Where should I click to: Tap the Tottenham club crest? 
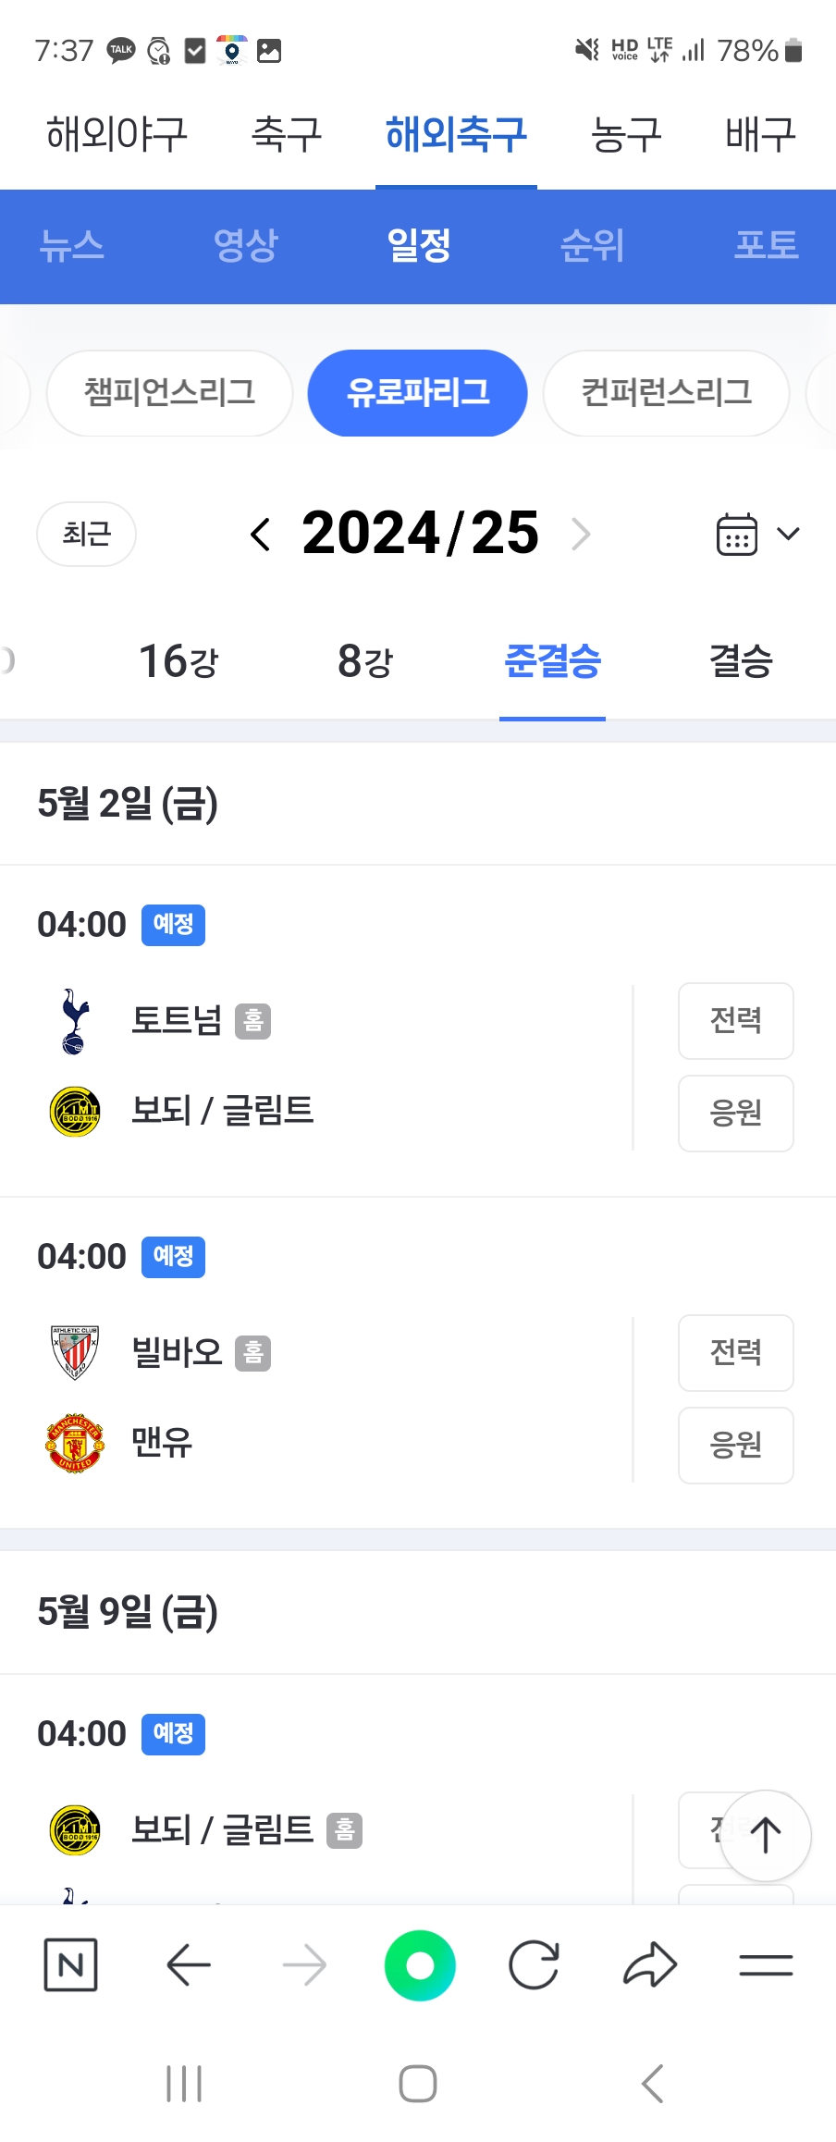(x=74, y=1021)
